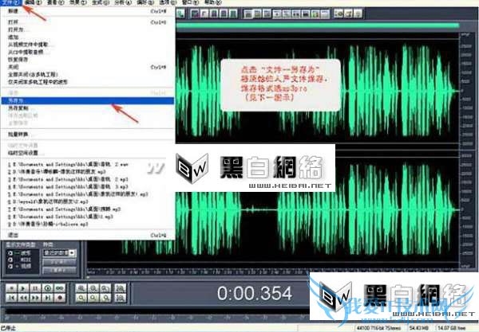Choose 追加 (Append) menu entry

88,37
